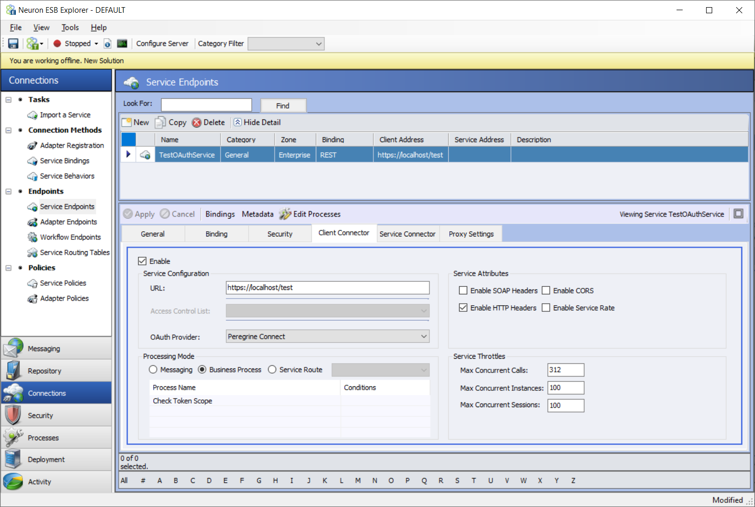Toggle Enable SOAP Headers checkbox
The height and width of the screenshot is (507, 755).
(x=463, y=290)
